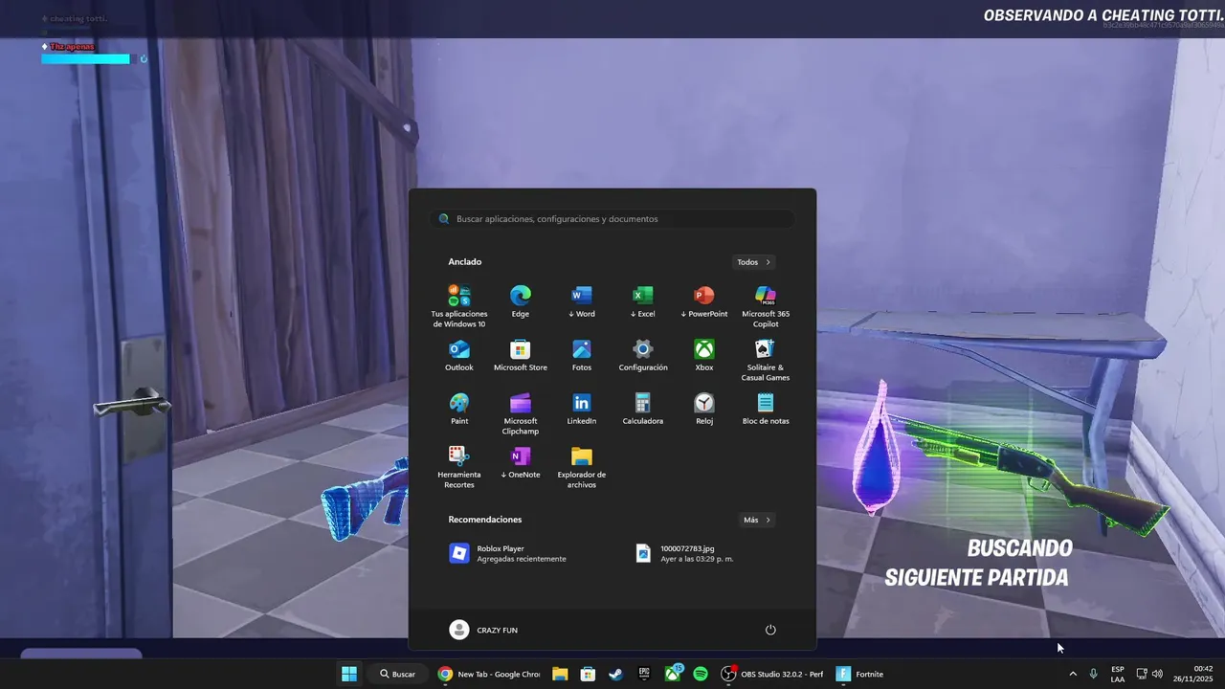Launch Paint from pinned apps

(x=459, y=409)
